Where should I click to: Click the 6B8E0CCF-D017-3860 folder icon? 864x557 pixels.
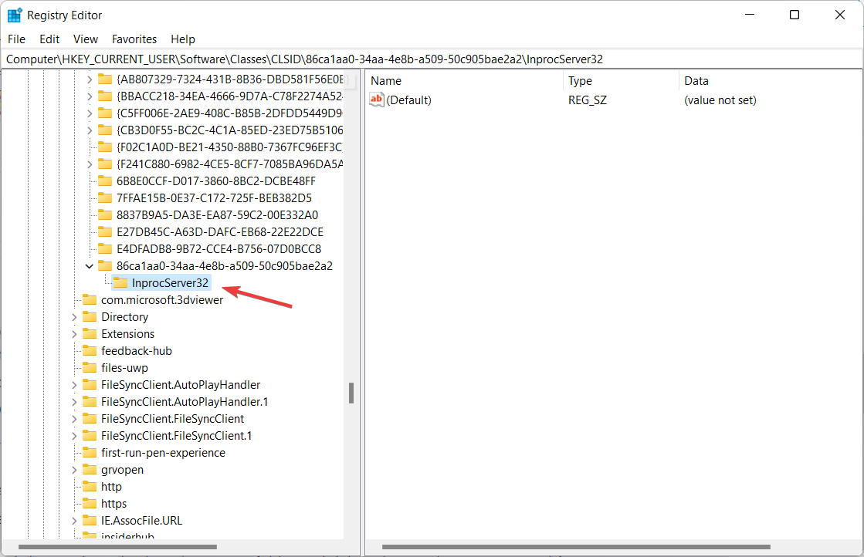(x=105, y=181)
